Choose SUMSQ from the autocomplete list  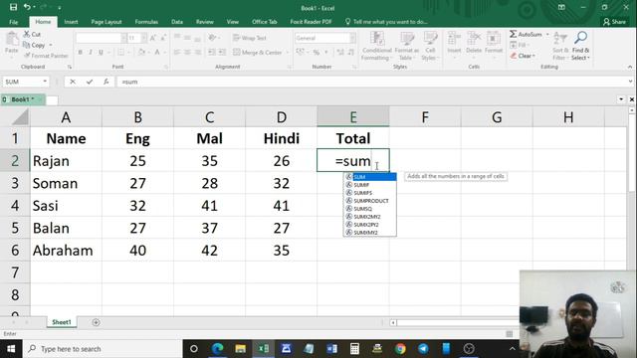click(x=369, y=209)
